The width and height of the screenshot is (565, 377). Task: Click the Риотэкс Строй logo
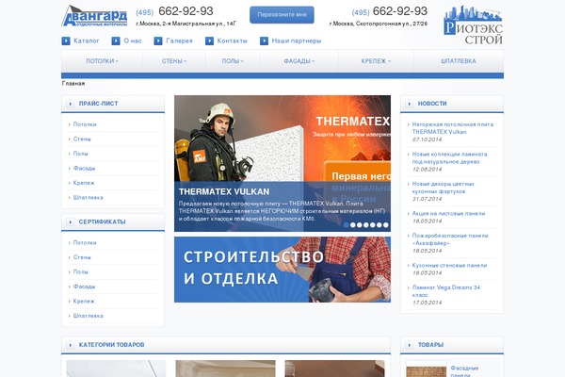coord(473,25)
